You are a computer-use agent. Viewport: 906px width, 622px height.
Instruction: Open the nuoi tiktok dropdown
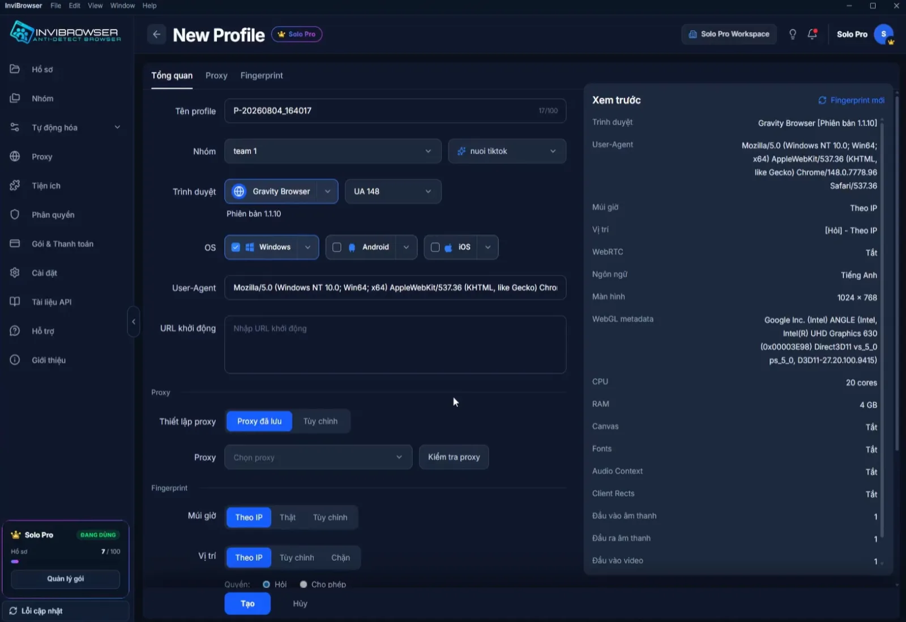[507, 151]
